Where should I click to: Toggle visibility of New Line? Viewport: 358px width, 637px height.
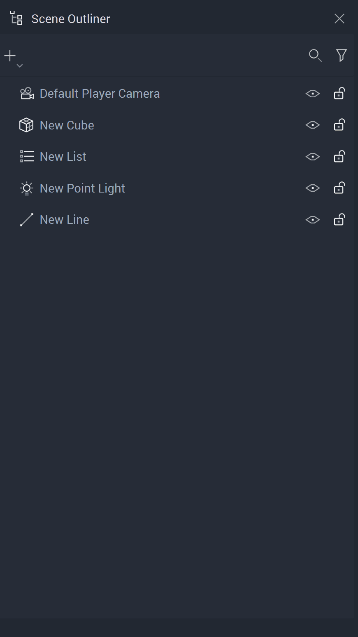(313, 220)
